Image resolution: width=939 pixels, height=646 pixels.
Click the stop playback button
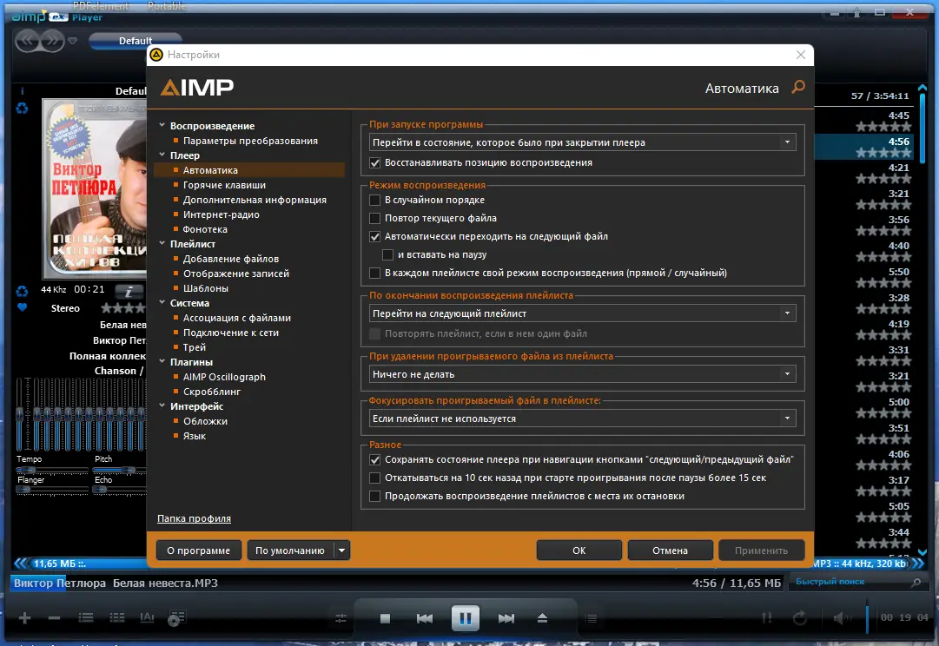pos(385,618)
